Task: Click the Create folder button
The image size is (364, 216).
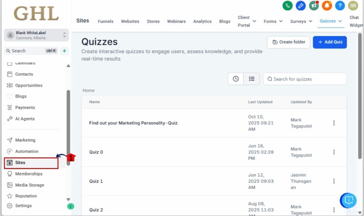Action: [x=288, y=42]
